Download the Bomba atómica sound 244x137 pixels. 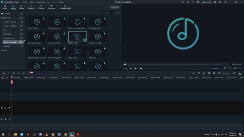tap(44, 19)
